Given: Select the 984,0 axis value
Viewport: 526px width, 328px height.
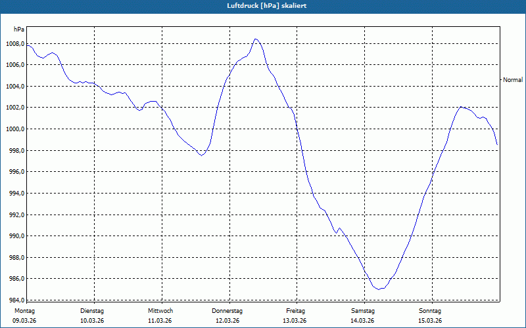Looking at the screenshot, I should [16, 300].
